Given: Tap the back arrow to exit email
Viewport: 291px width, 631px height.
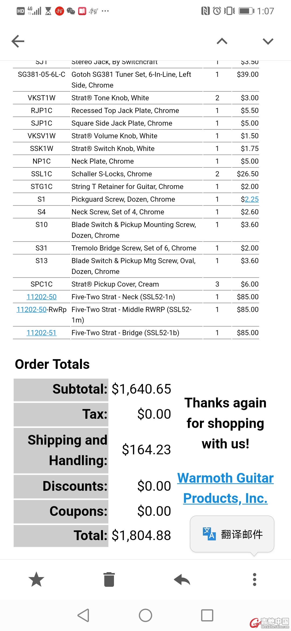Looking at the screenshot, I should (18, 41).
